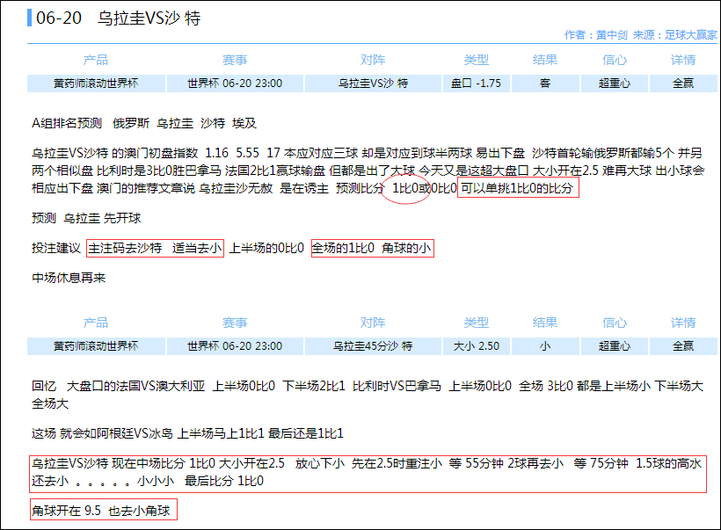Select 黄药师滚动世界杯 cell in the 大小 2.50 row
The width and height of the screenshot is (721, 530).
click(96, 346)
